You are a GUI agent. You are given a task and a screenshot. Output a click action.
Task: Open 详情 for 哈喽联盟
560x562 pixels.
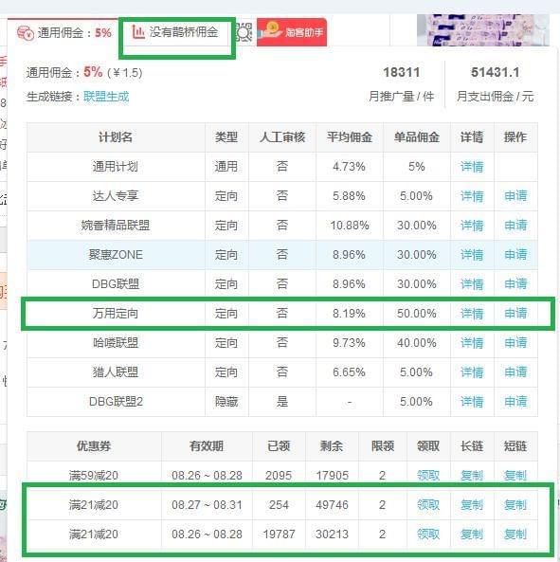[472, 343]
